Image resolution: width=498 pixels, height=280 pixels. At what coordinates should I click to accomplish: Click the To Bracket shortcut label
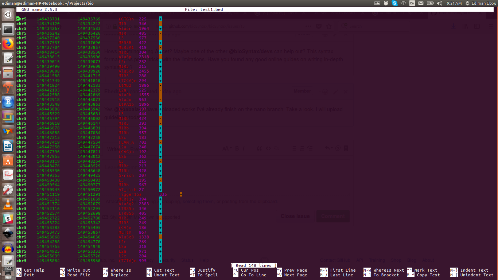click(386, 275)
